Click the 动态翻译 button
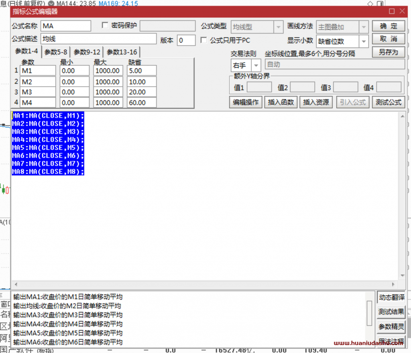This screenshot has height=353, width=411. coord(391,298)
